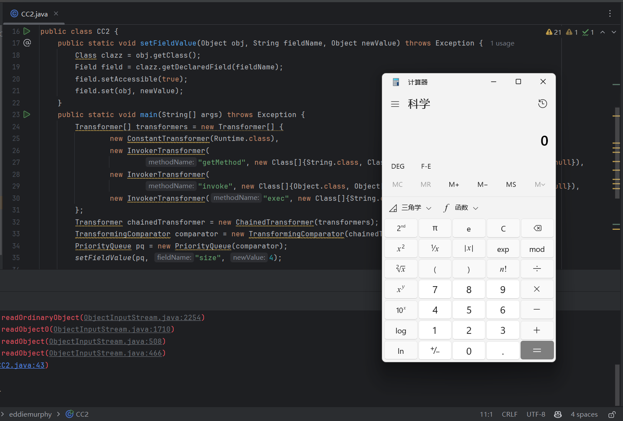This screenshot has width=623, height=421.
Task: Open ObjectInputStream.java:466 stack trace link
Action: point(105,353)
